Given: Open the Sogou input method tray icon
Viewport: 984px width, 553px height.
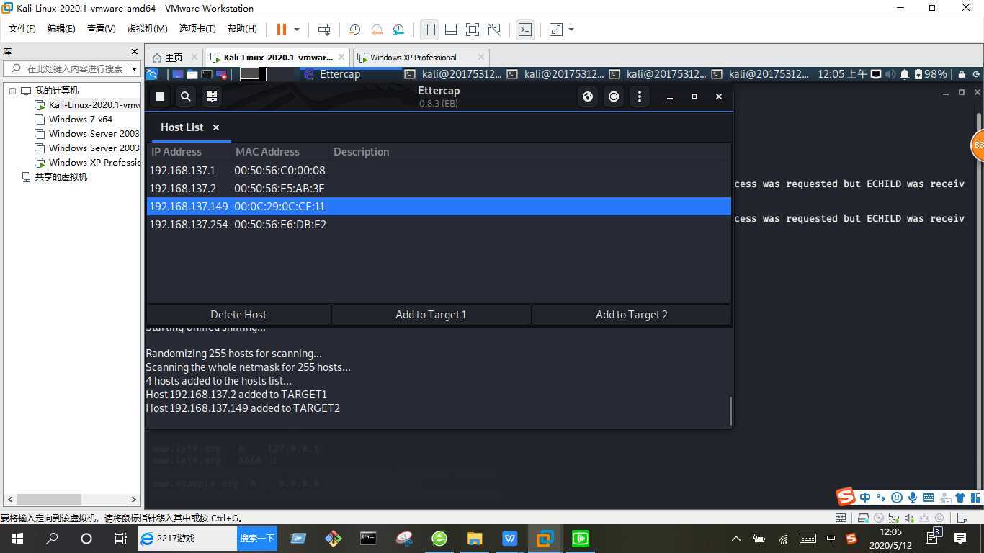Looking at the screenshot, I should 851,539.
